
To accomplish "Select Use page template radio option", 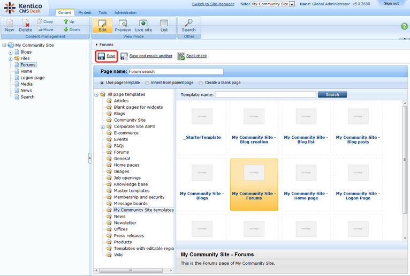I will click(103, 83).
